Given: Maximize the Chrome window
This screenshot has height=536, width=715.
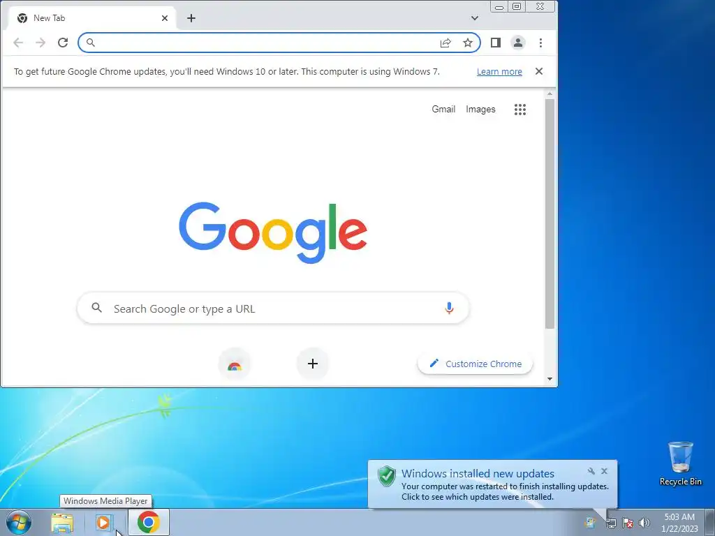Looking at the screenshot, I should click(x=517, y=7).
